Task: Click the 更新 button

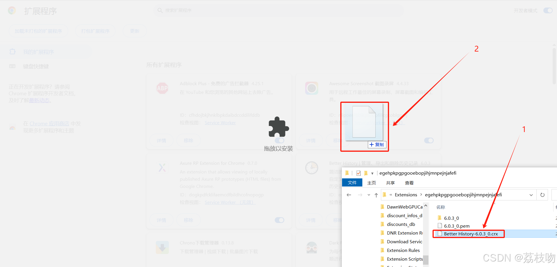Action: [135, 31]
